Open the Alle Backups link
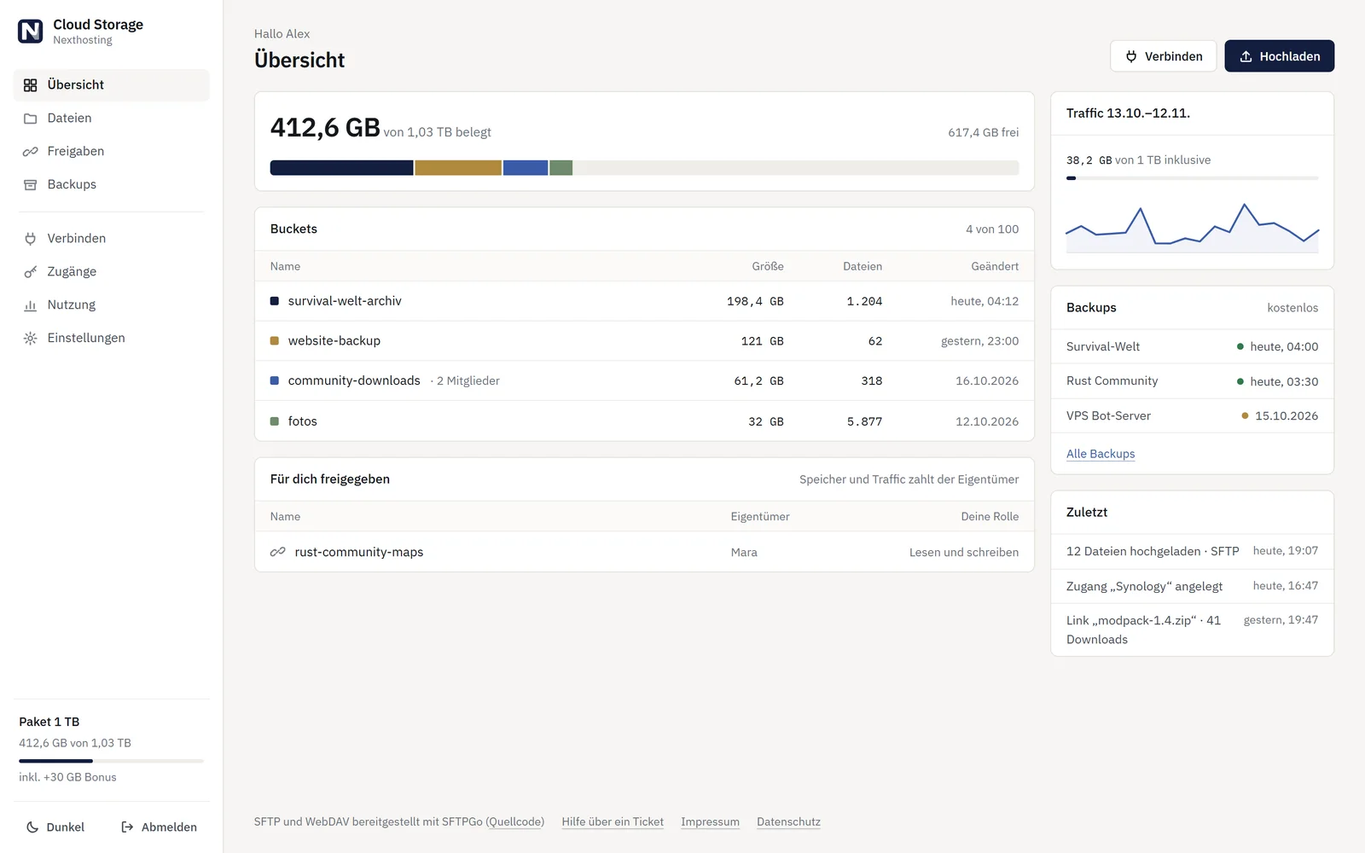Screen dimensions: 1365x853 (1101, 454)
